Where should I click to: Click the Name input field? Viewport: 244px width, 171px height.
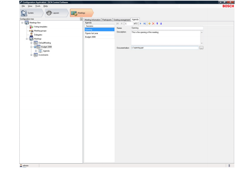167,28
